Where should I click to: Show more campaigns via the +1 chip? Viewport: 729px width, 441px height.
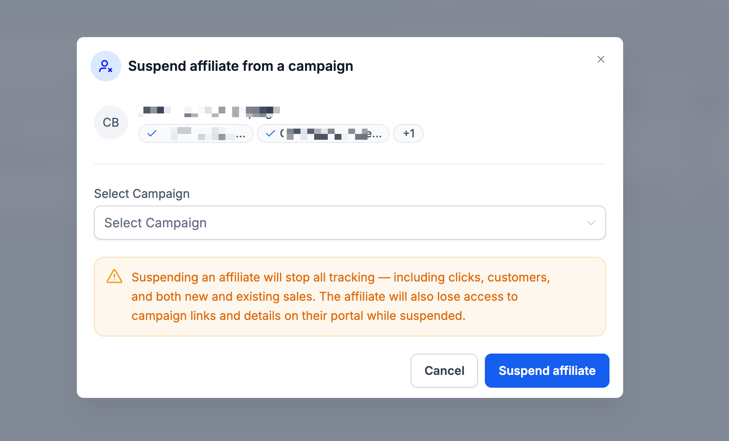[x=408, y=133]
